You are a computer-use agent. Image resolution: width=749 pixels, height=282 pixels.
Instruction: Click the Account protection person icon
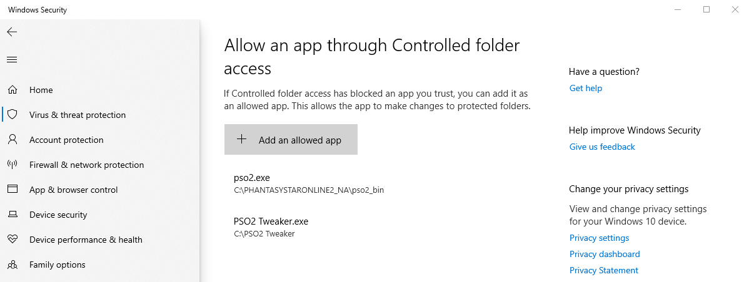13,140
